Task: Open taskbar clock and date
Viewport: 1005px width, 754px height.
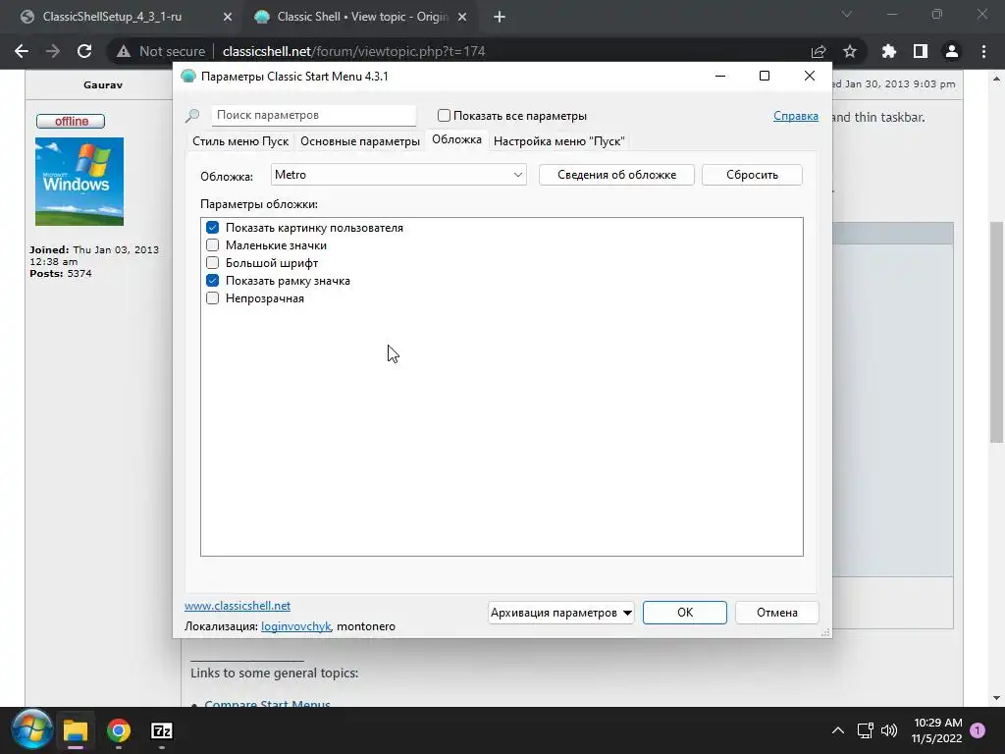Action: 937,730
